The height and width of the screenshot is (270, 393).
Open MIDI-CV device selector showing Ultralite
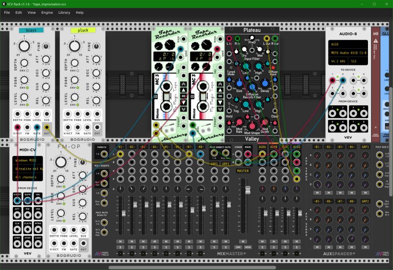[x=28, y=169]
